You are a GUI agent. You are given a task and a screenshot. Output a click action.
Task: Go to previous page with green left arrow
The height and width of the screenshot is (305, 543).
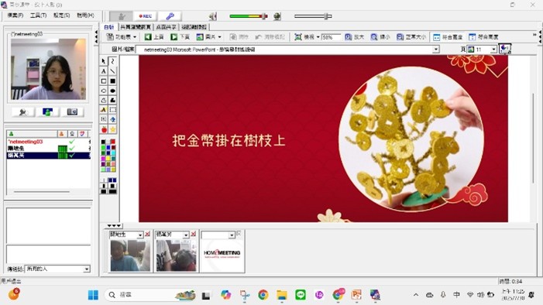pyautogui.click(x=154, y=36)
